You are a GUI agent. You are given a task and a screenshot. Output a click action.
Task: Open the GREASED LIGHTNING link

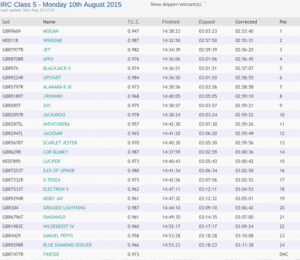(64, 208)
